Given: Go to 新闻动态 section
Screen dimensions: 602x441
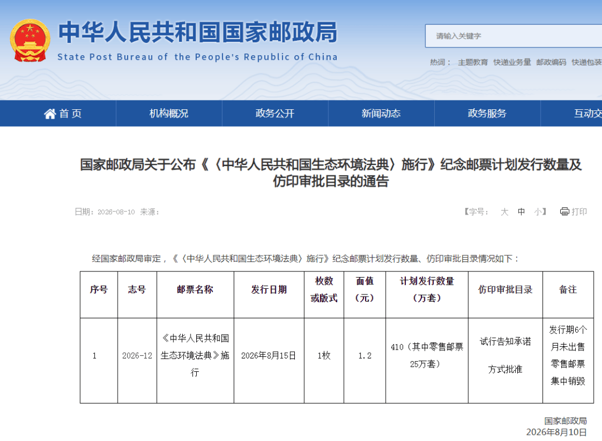Looking at the screenshot, I should pos(381,114).
